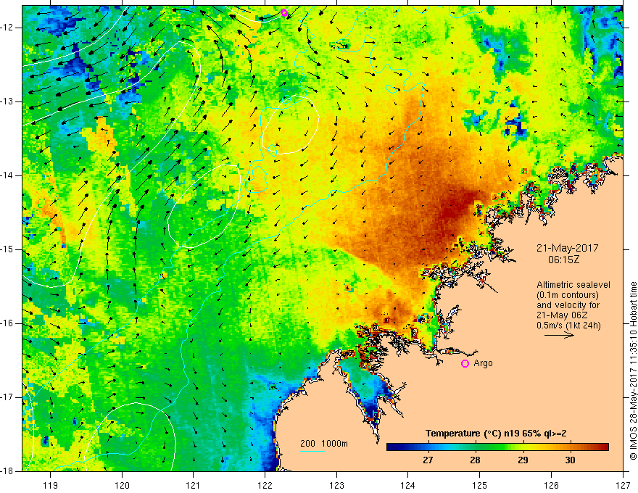The width and height of the screenshot is (638, 493).
Task: Click the '06:15Z' time label
Action: 563,260
